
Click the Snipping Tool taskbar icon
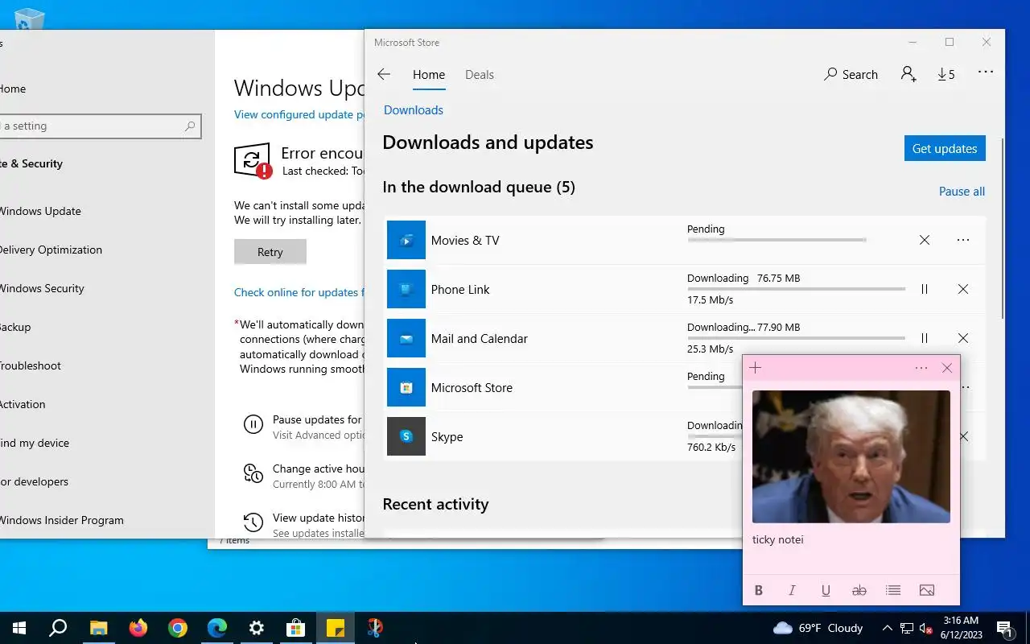click(375, 628)
